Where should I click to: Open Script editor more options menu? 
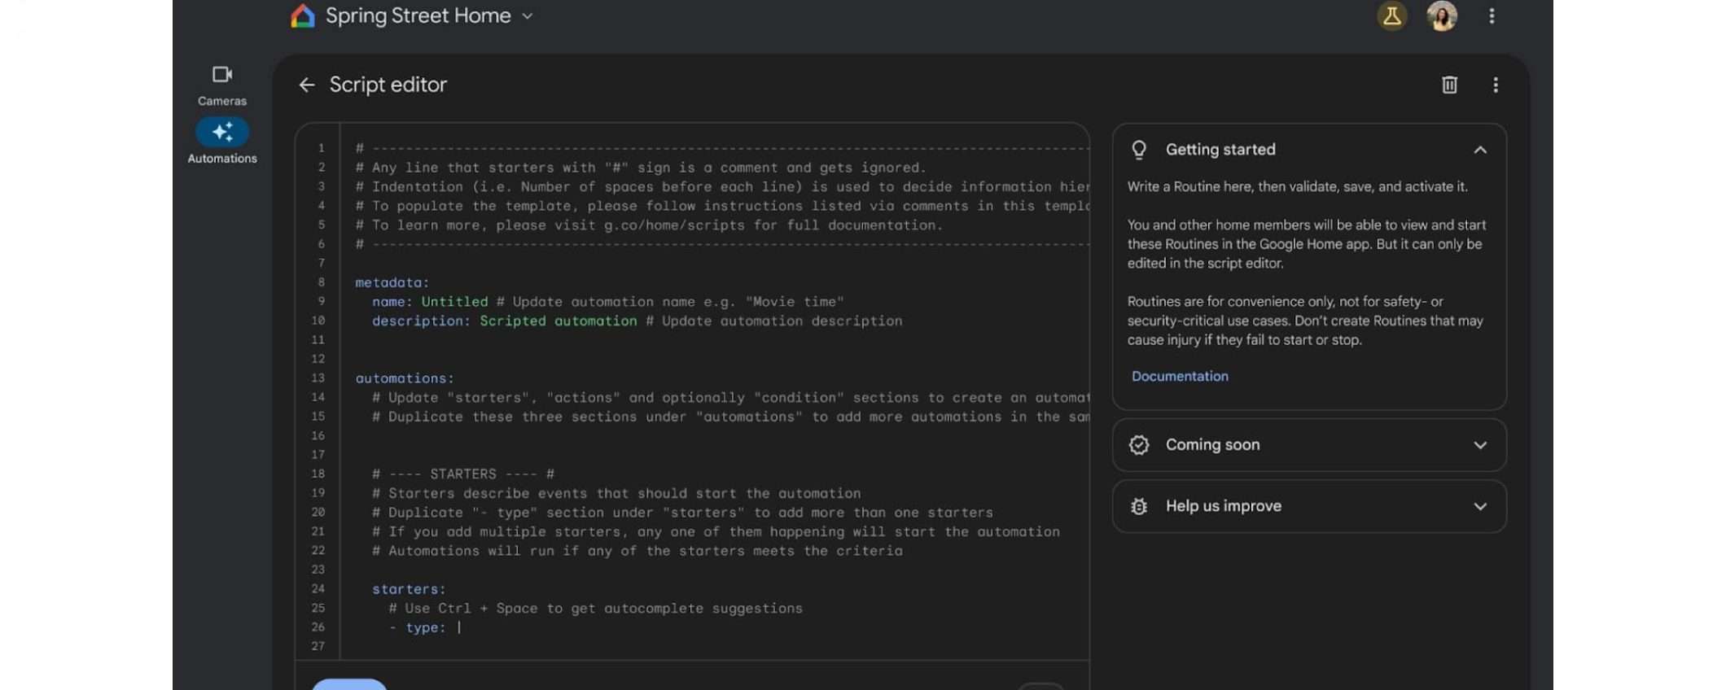(x=1496, y=85)
